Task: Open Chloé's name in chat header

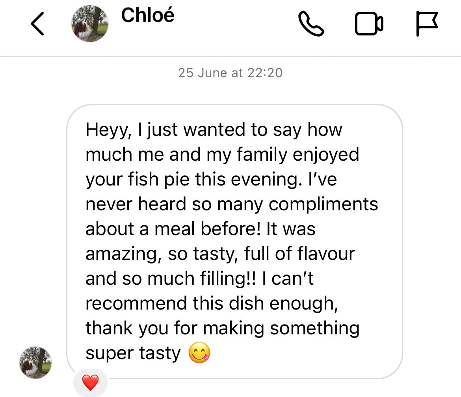Action: [147, 16]
